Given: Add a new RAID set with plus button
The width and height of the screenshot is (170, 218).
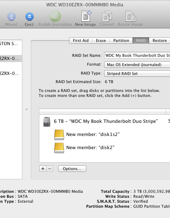Looking at the screenshot, I should coord(43,169).
